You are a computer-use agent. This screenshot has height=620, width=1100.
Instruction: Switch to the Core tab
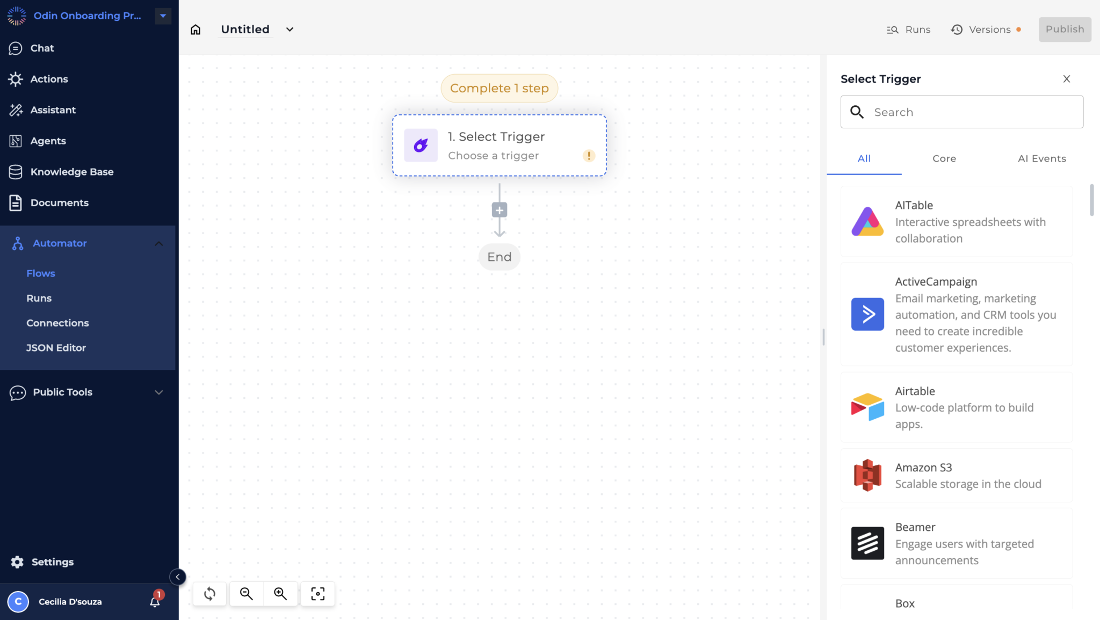point(943,158)
